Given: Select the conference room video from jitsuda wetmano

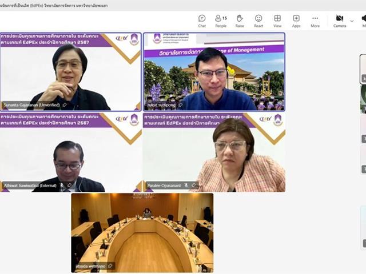Looking at the screenshot, I should point(142,231).
